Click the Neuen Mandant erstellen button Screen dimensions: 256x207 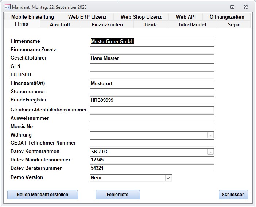(x=42, y=195)
